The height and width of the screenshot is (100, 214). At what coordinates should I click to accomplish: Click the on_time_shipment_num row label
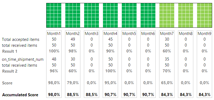pyautogui.click(x=23, y=59)
